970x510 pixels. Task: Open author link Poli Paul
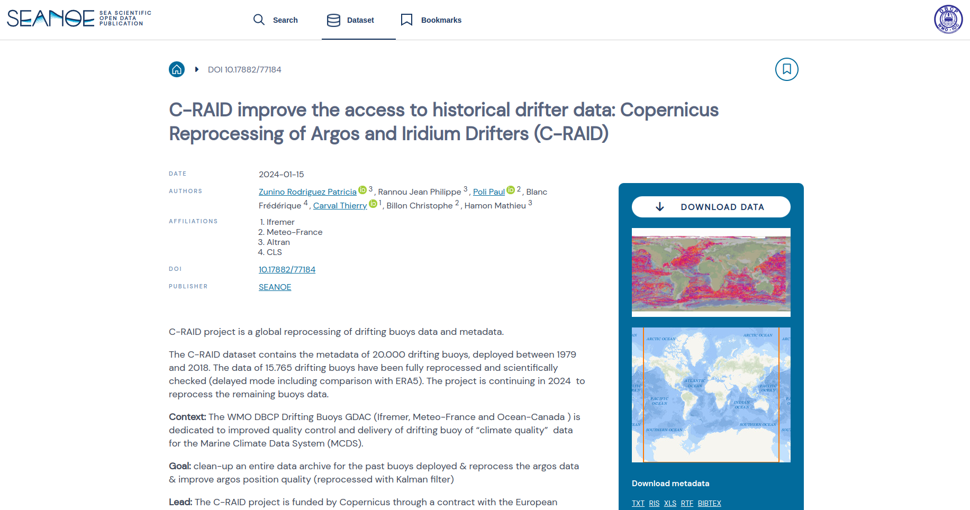(x=489, y=192)
